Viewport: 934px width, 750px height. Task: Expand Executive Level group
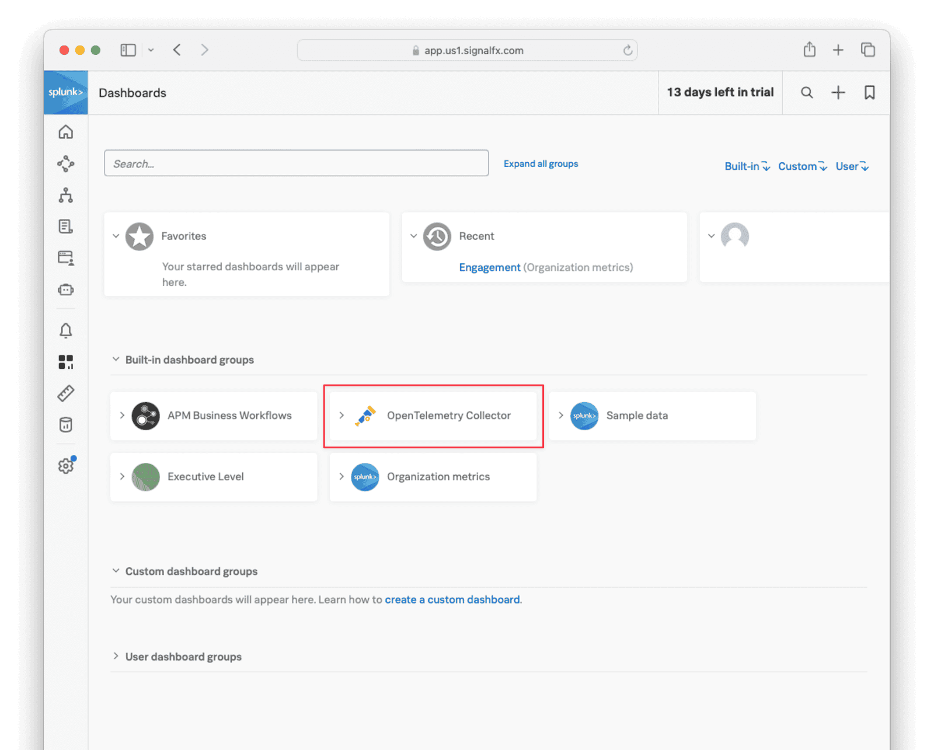pos(122,476)
